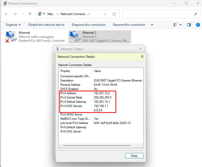Image resolution: width=202 pixels, height=167 pixels.
Task: Toggle the preview pane icon
Action: (189, 25)
